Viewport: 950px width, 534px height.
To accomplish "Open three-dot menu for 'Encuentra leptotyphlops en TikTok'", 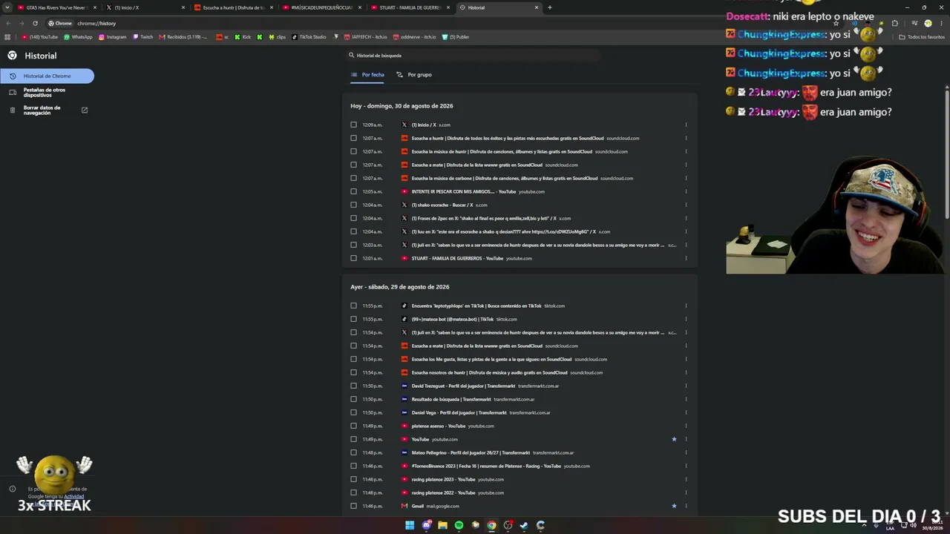I will pyautogui.click(x=686, y=306).
